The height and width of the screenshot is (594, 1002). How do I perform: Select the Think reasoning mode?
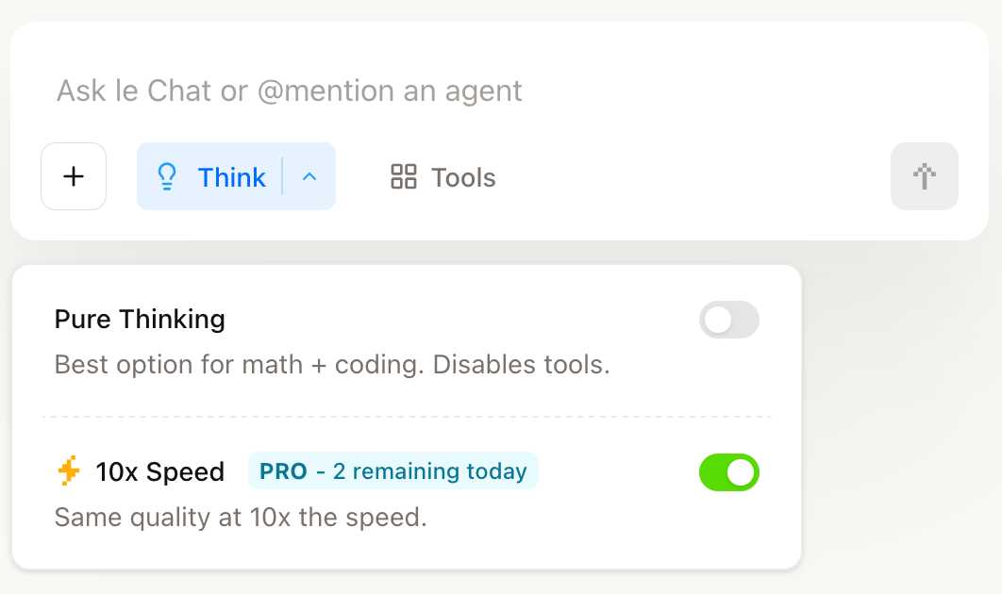[232, 176]
